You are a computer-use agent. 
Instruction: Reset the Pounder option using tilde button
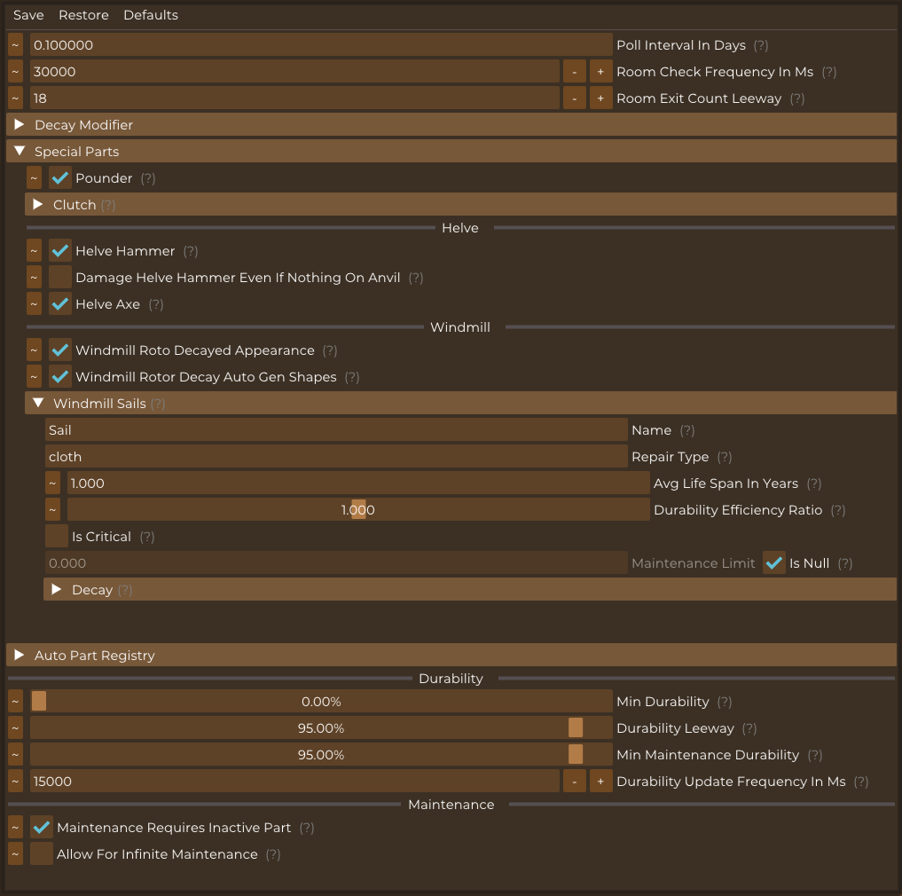click(34, 177)
